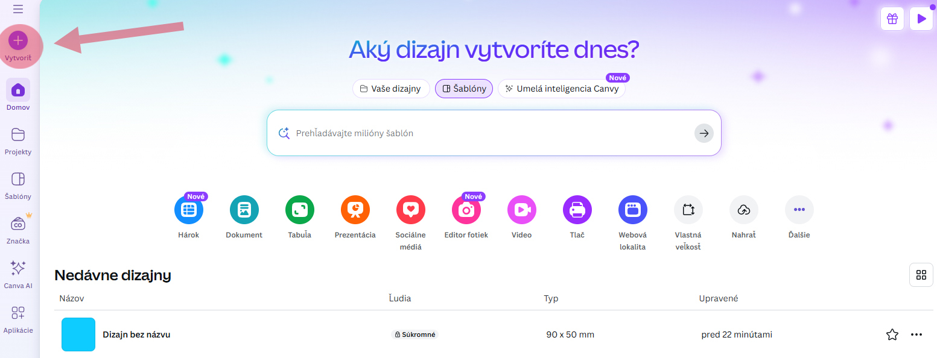Open Šablóny in sidebar

[x=18, y=184]
